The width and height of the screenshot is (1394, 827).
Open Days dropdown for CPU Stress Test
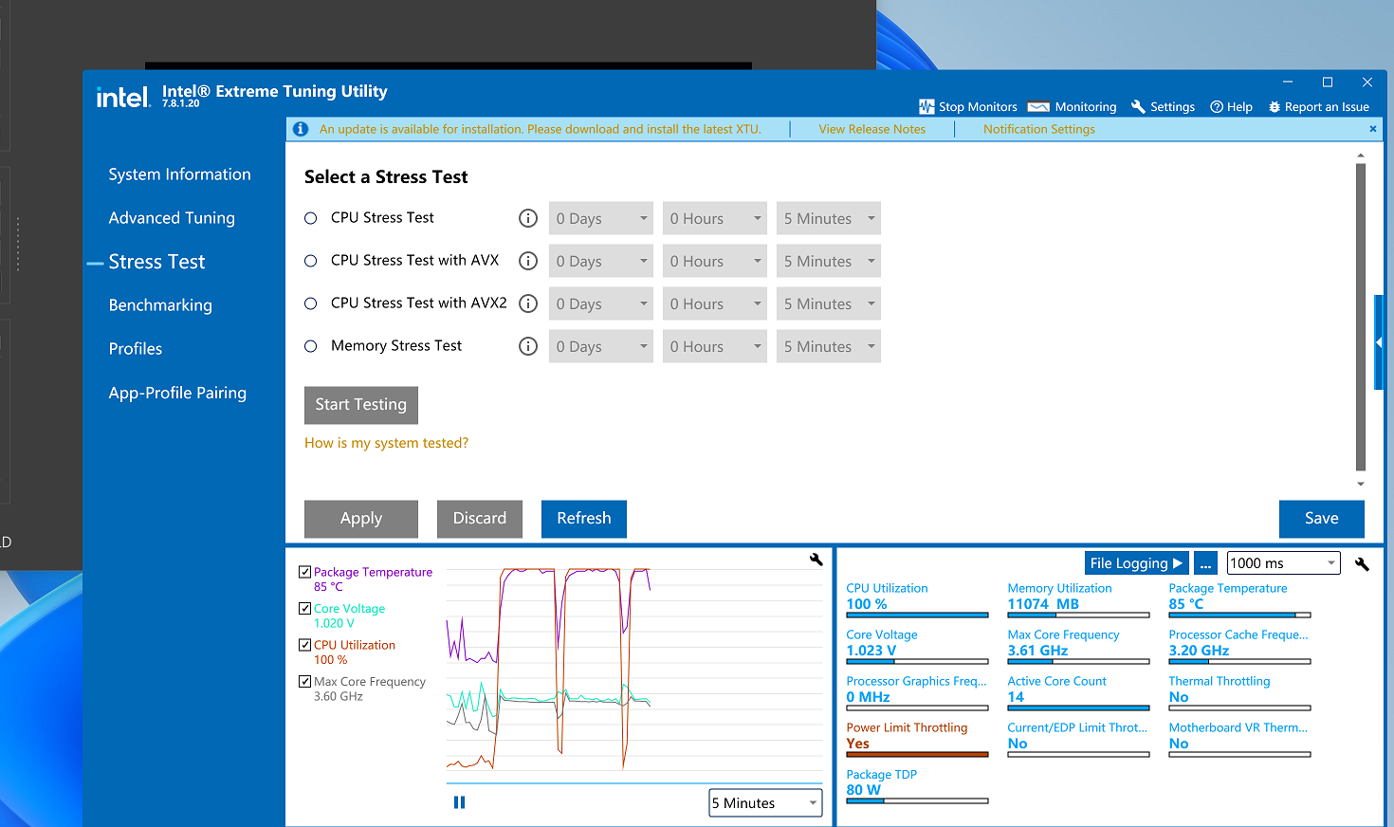pyautogui.click(x=601, y=218)
